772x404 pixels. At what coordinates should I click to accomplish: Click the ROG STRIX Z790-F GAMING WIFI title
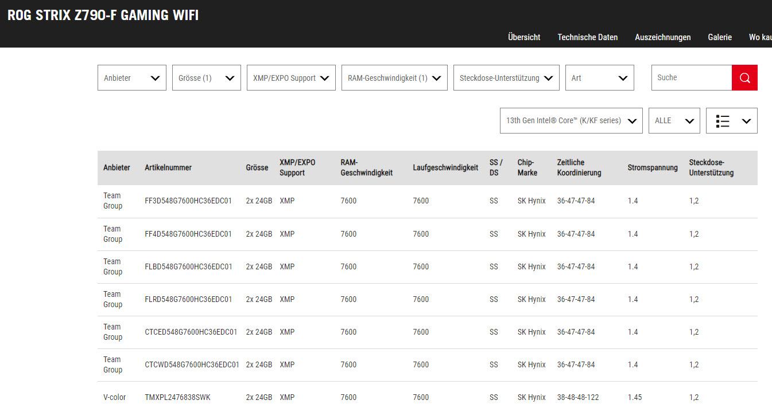103,15
